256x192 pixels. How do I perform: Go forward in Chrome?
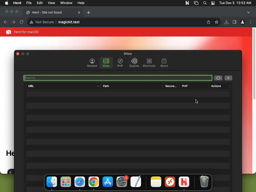pyautogui.click(x=13, y=22)
